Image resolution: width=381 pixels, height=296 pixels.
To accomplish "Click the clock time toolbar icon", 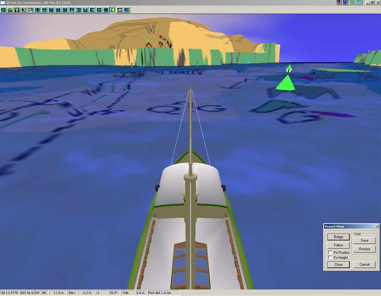I will tap(31, 10).
